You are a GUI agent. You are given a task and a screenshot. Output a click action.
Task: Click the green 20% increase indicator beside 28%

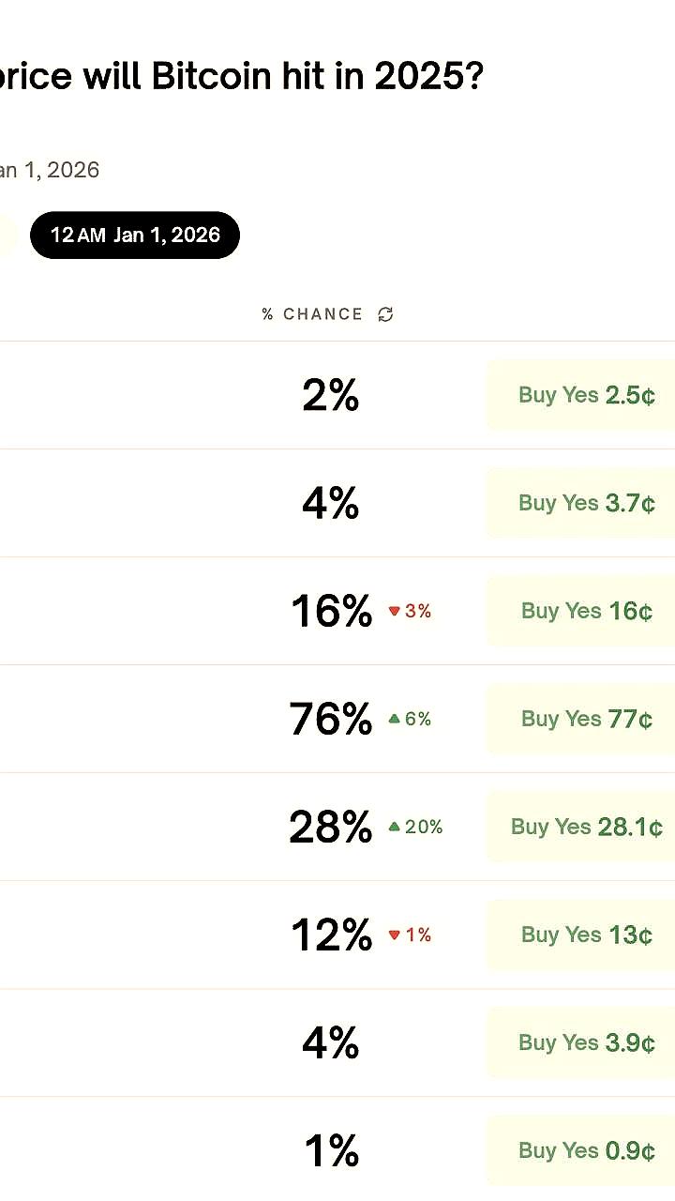pos(416,827)
